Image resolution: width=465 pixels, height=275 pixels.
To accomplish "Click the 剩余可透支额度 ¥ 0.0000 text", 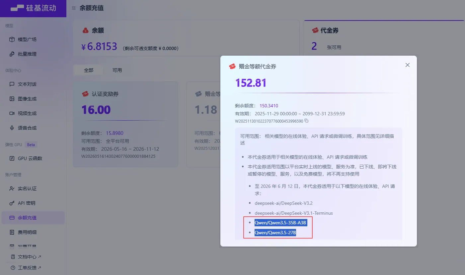I will [x=151, y=48].
